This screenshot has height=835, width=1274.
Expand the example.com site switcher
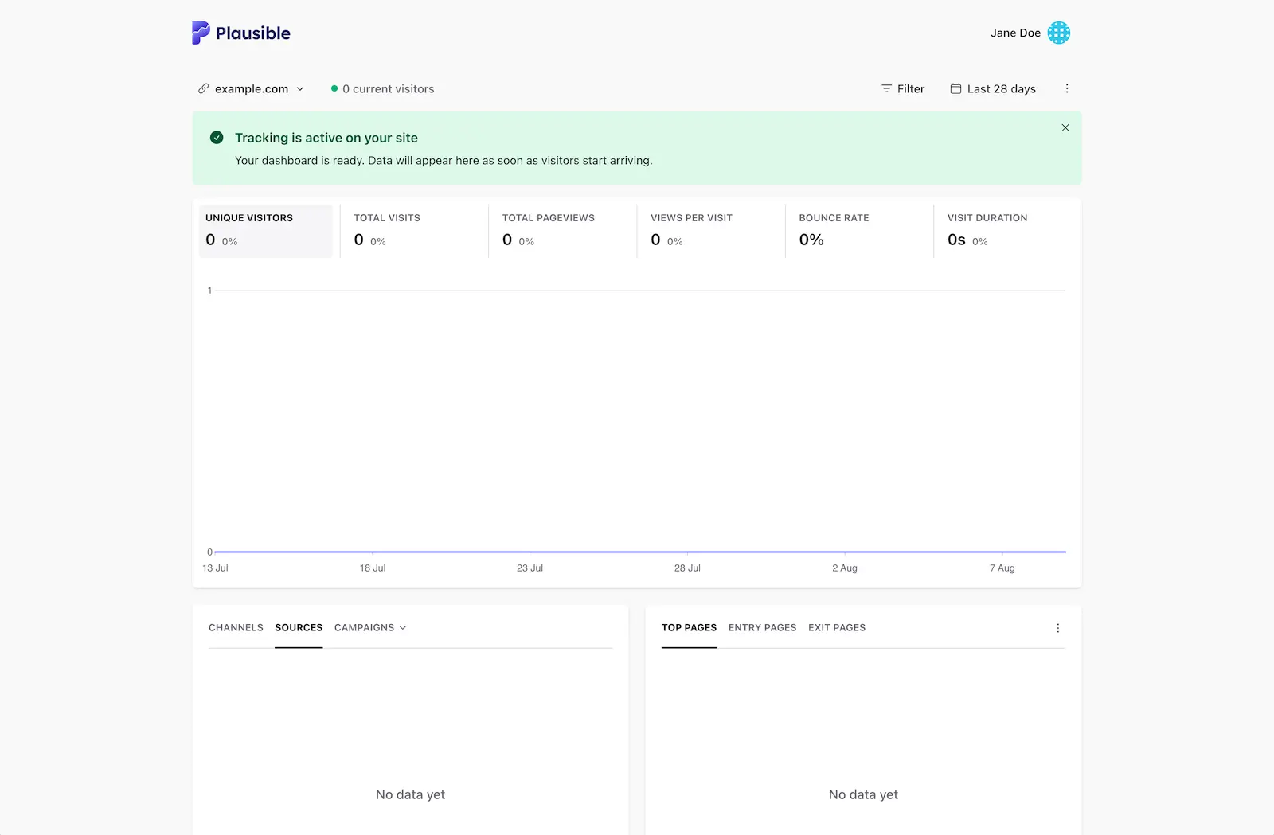click(x=252, y=88)
